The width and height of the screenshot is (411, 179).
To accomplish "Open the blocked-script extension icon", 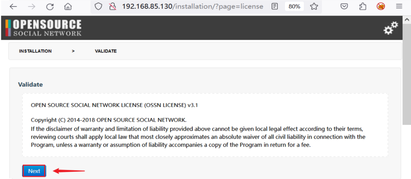I will click(381, 6).
